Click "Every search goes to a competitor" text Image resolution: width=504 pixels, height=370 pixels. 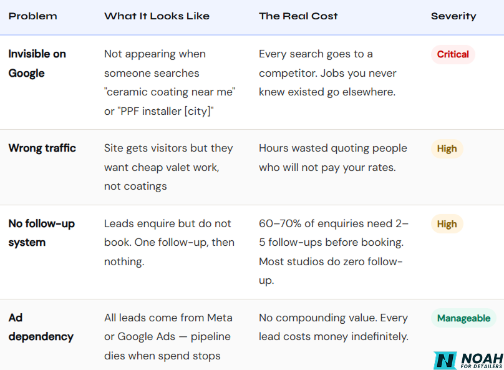click(327, 63)
